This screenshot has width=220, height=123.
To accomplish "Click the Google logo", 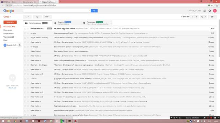I will tap(9, 11).
